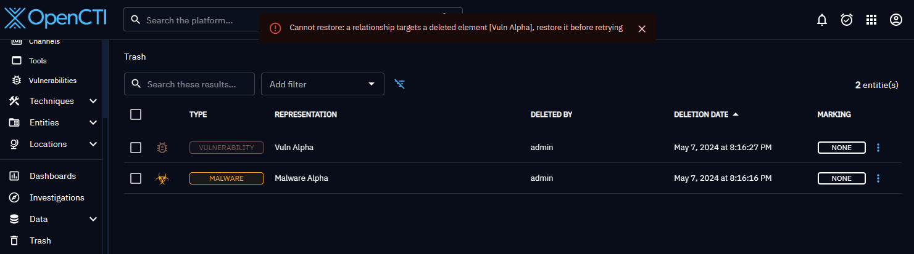This screenshot has height=254, width=914.
Task: Toggle the select-all header checkbox
Action: pyautogui.click(x=136, y=114)
